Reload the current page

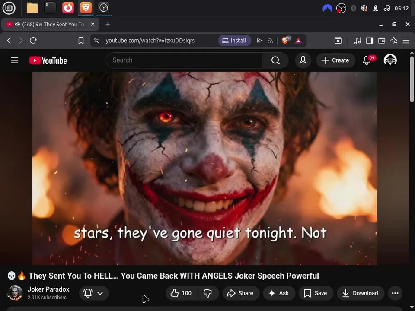point(33,41)
